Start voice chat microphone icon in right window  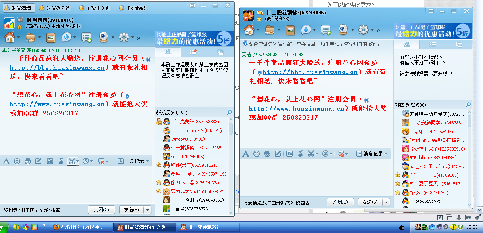pos(306,30)
